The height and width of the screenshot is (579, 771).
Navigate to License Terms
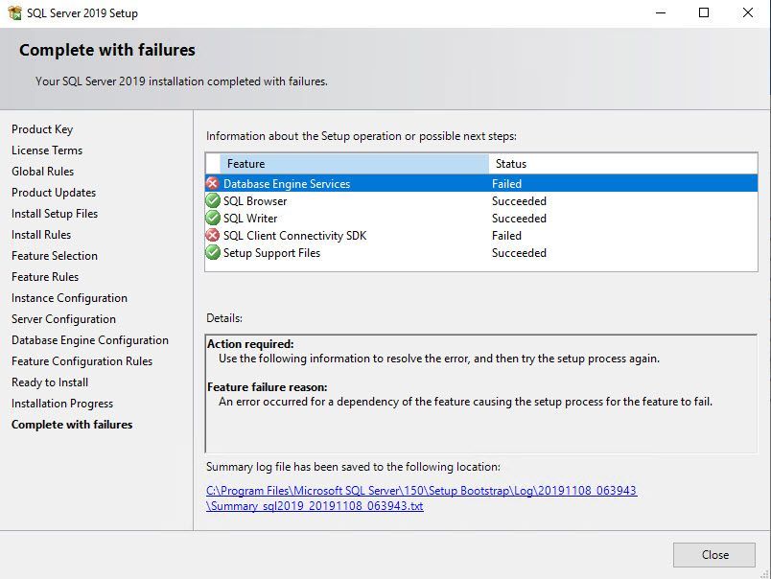[x=46, y=150]
